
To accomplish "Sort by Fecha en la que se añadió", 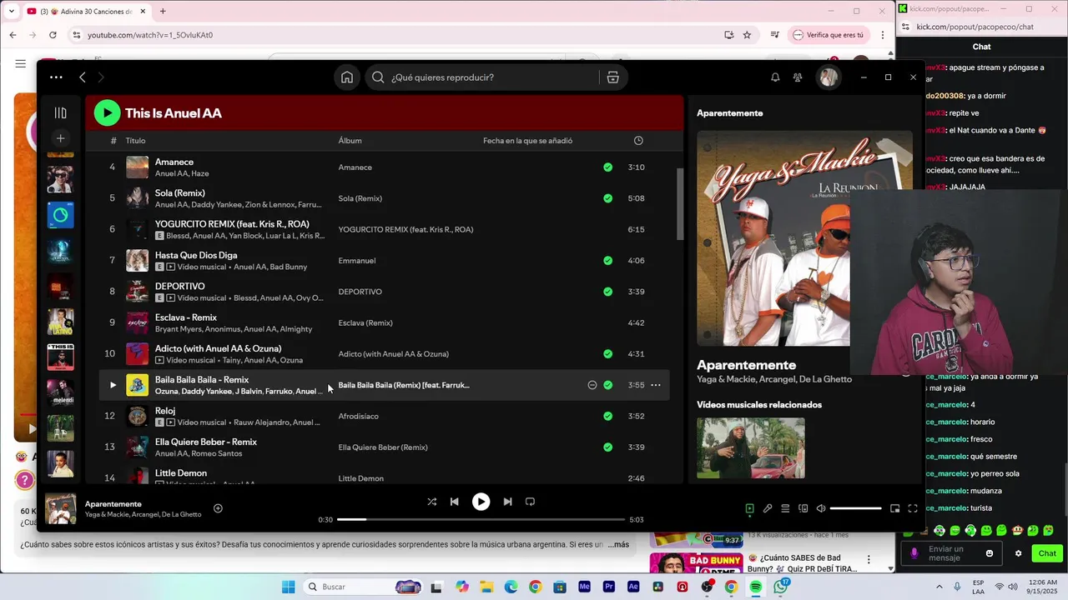I will [x=527, y=141].
